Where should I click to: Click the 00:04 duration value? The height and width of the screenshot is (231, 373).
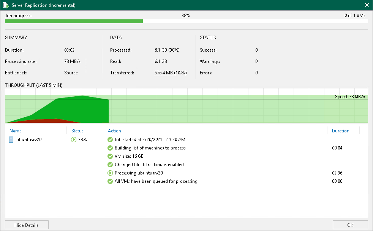[x=337, y=148]
